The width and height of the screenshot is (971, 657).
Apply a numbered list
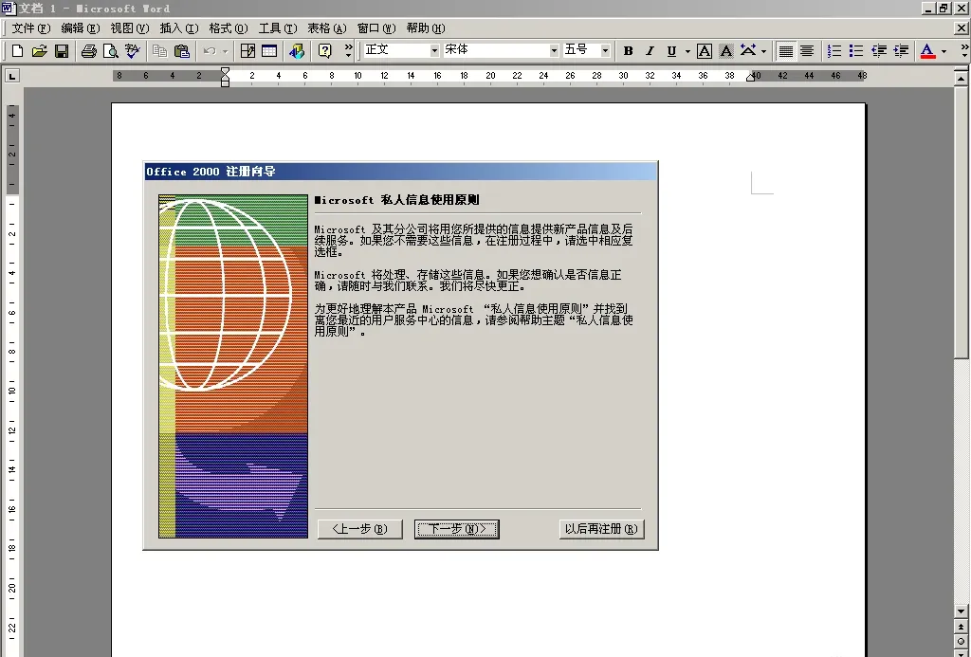pos(834,51)
